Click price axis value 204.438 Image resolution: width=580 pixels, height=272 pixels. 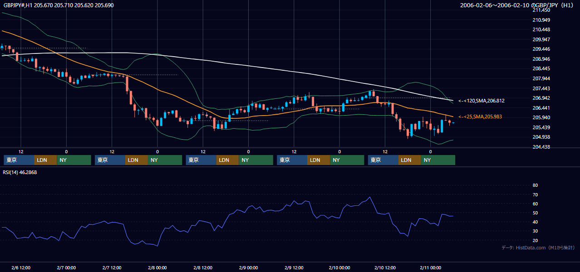(541, 147)
